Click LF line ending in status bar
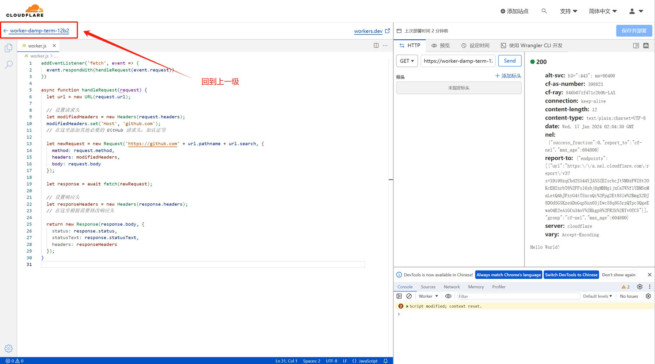Screen dimensions: 655x364 pos(345,361)
